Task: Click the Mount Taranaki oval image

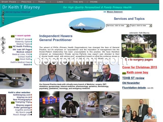Action: coord(87,25)
